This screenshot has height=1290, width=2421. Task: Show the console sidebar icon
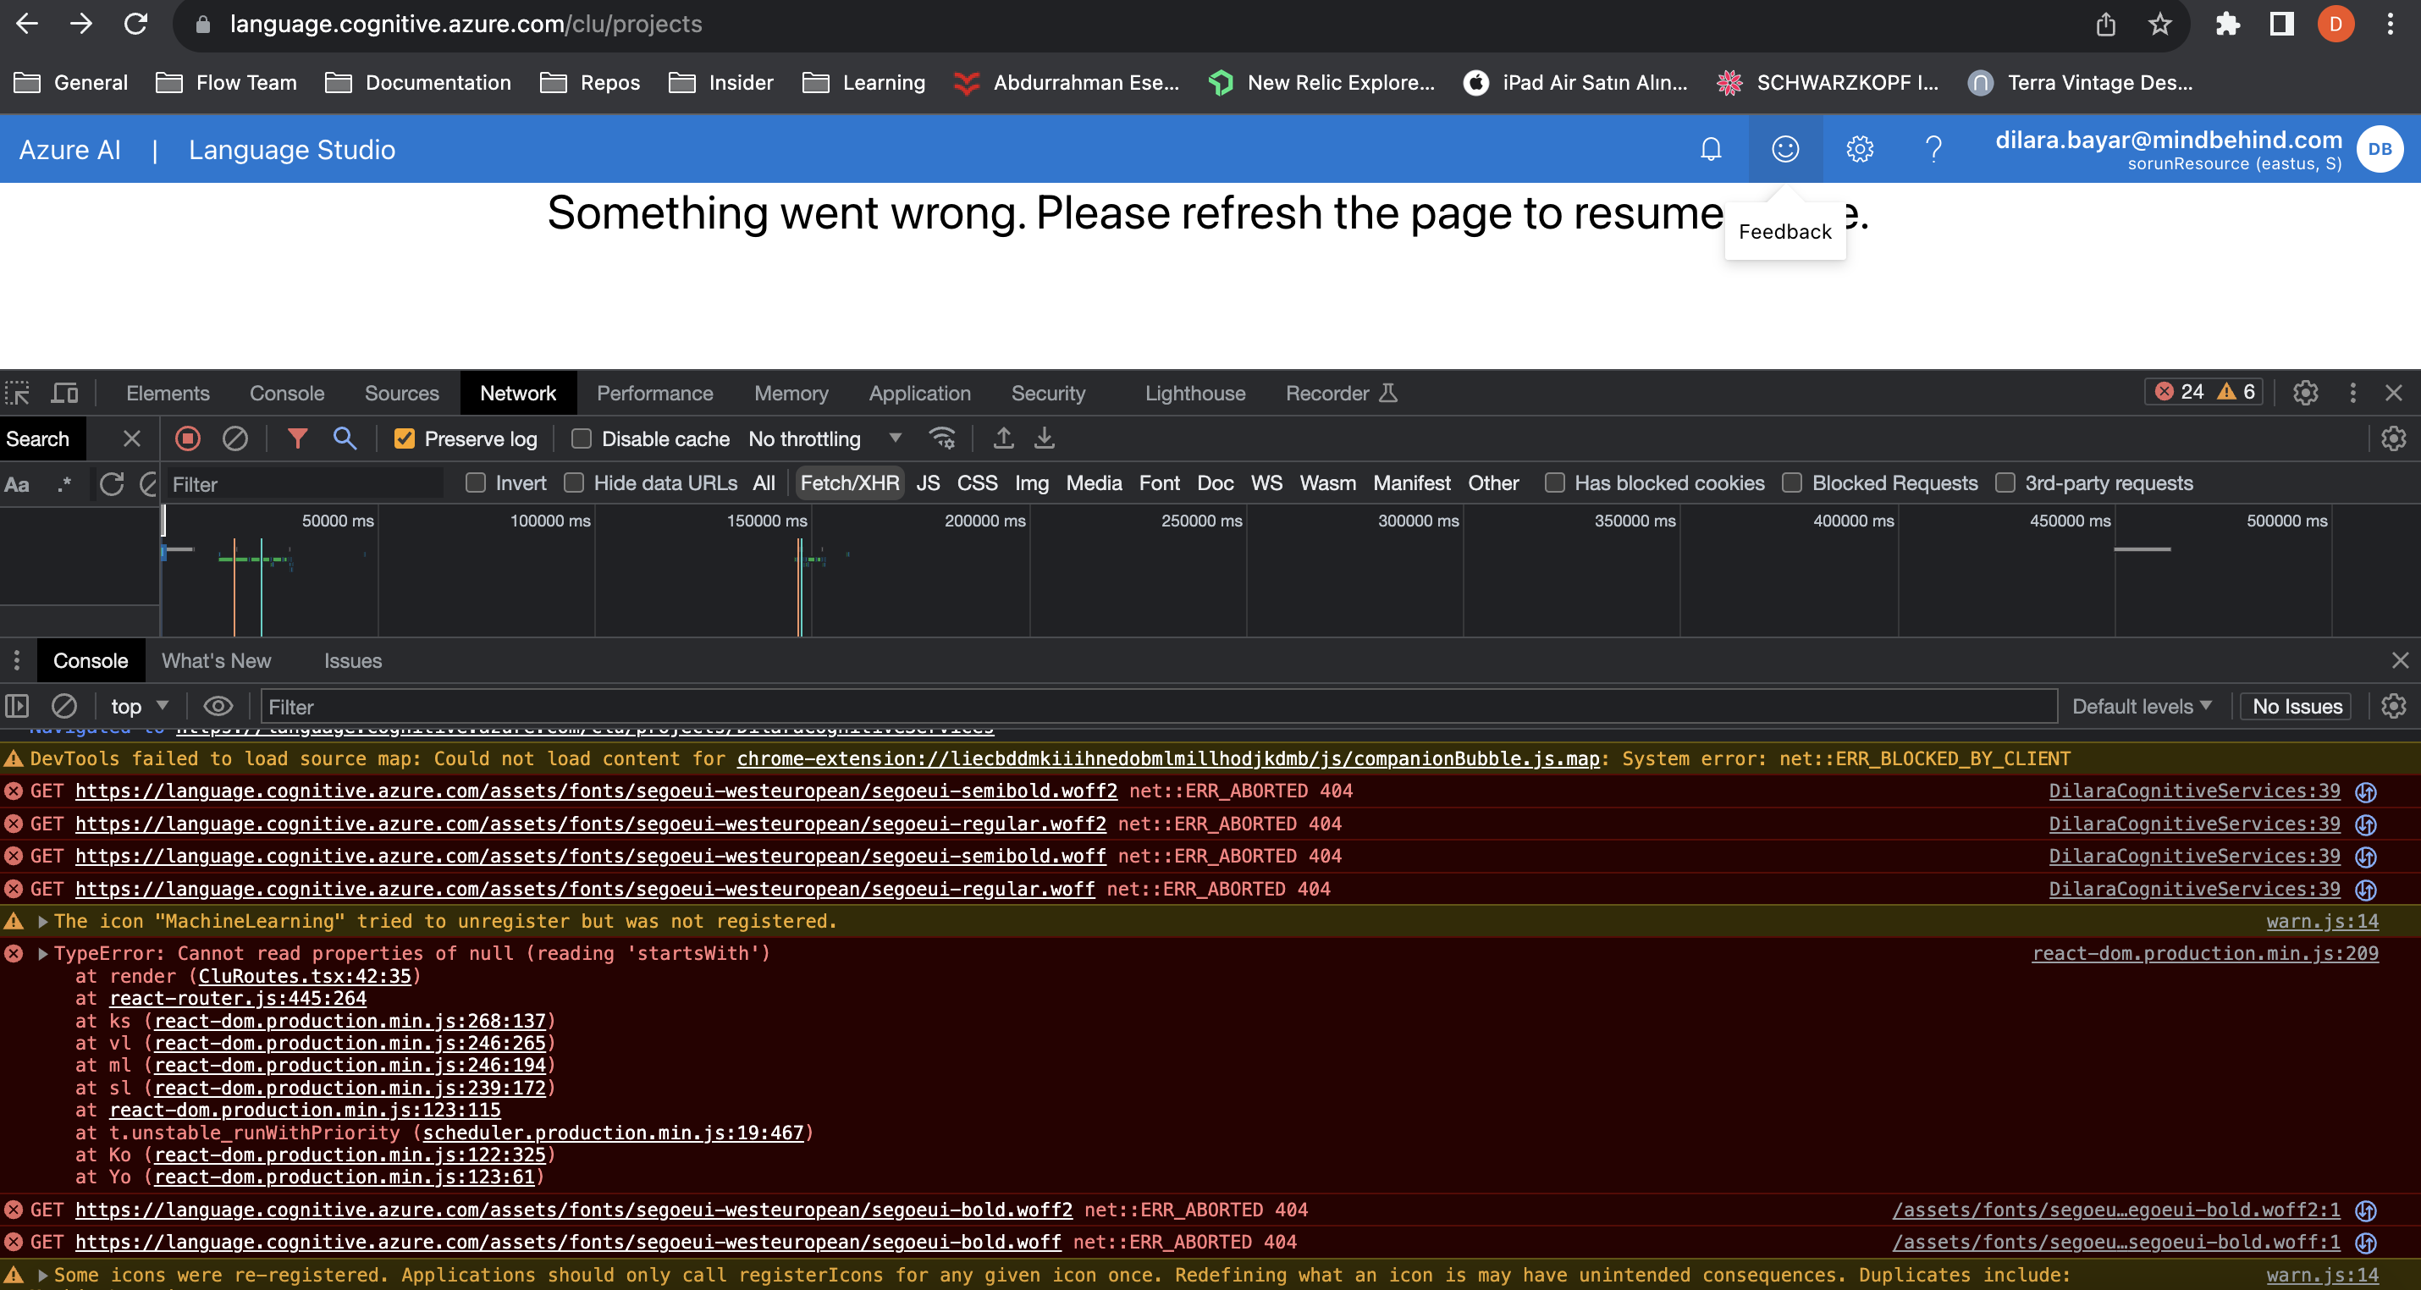click(17, 707)
